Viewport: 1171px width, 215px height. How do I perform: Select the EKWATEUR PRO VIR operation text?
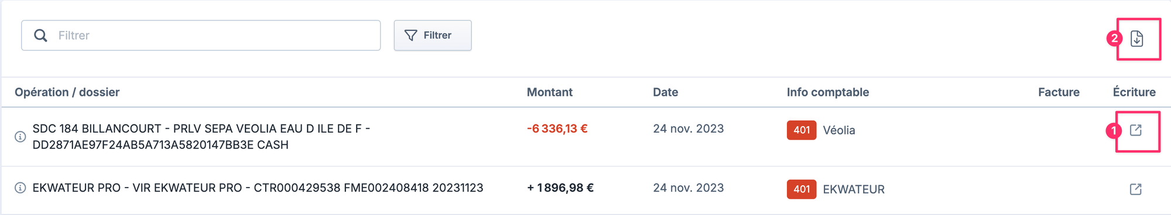(258, 188)
